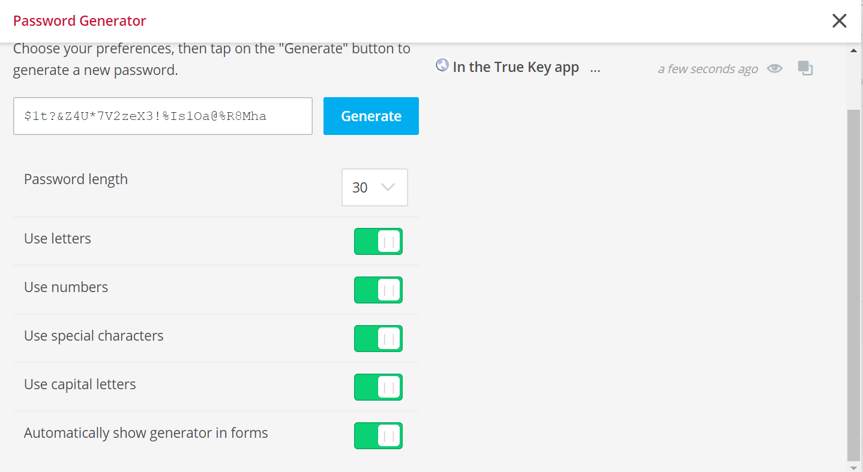863x472 pixels.
Task: Select the "In the True Key app" entry
Action: (515, 67)
